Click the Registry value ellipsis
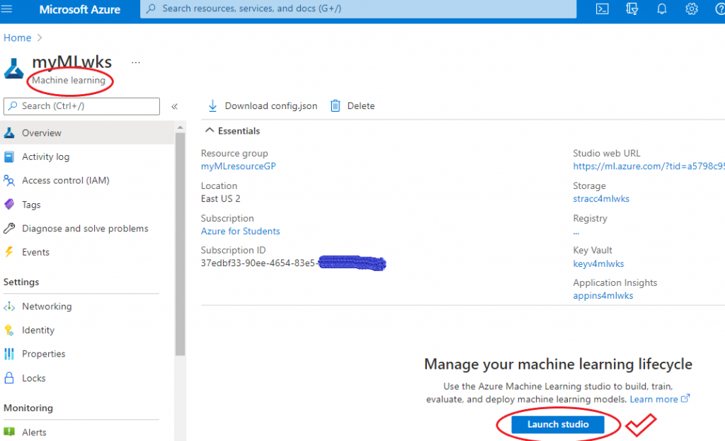725x441 pixels. click(576, 232)
